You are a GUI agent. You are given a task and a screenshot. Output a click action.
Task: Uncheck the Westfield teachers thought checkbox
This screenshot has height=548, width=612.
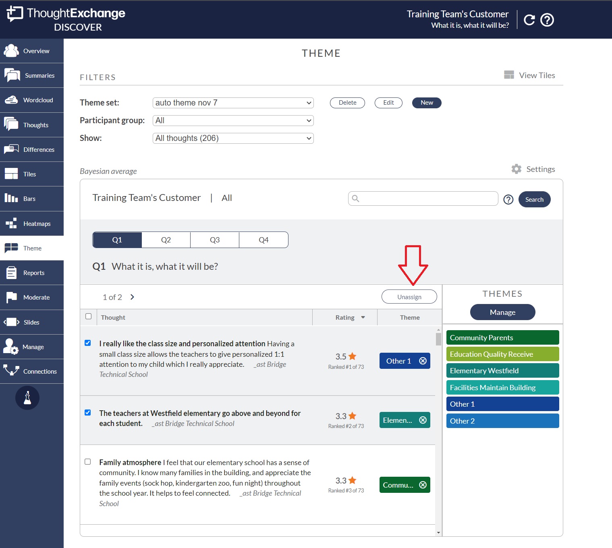coord(87,413)
